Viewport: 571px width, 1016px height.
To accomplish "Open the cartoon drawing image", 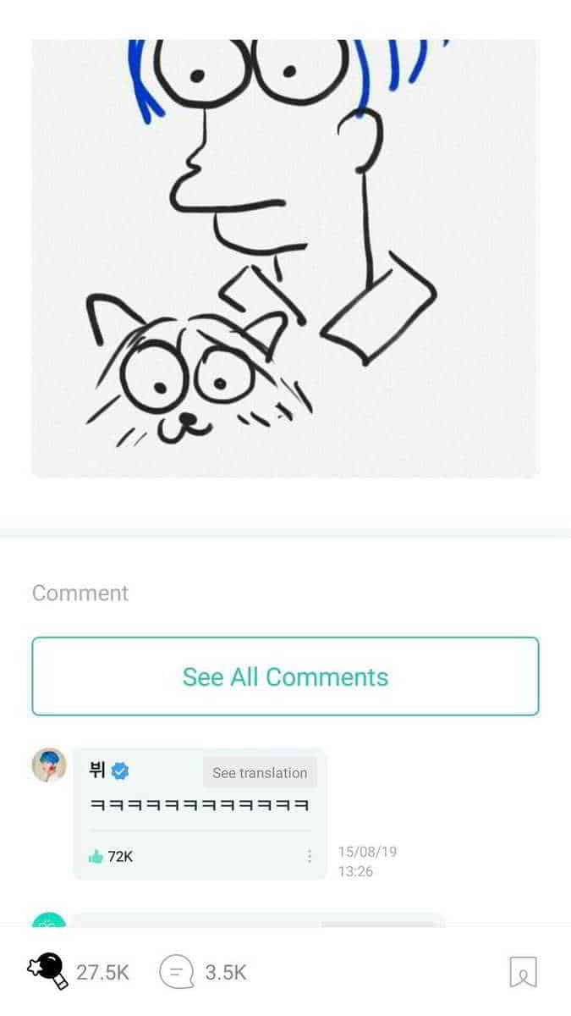I will click(x=284, y=258).
